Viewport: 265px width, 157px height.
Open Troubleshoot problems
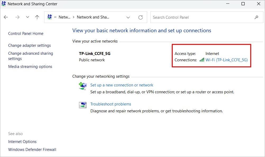(111, 104)
